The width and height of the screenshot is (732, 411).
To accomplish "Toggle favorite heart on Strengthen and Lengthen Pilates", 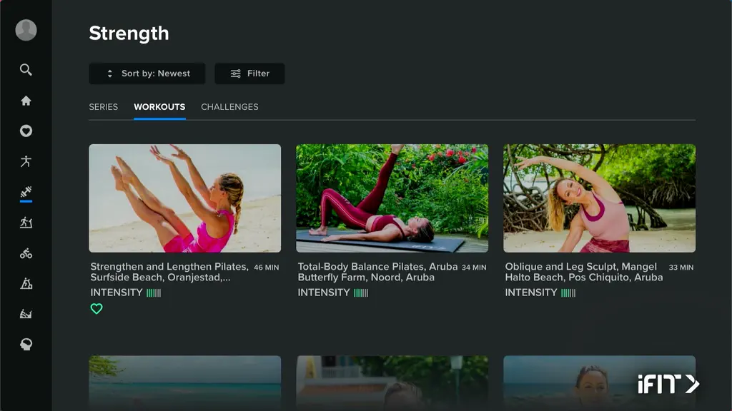I will click(97, 308).
